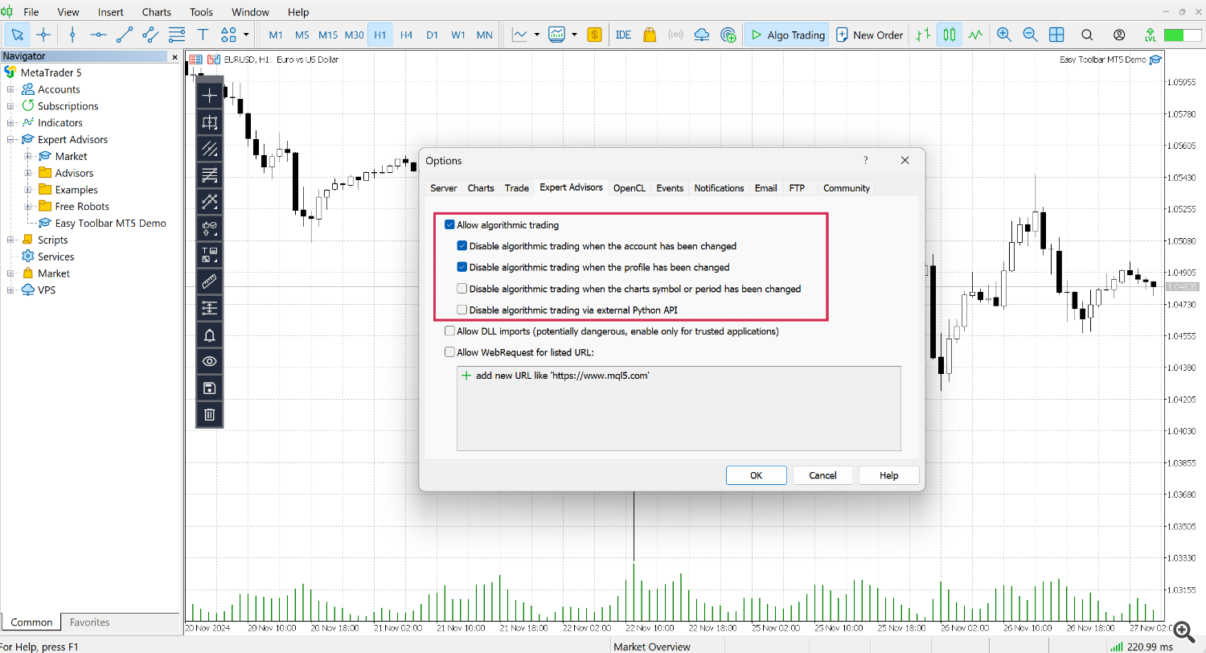1206x653 pixels.
Task: Click Cancel in the Options dialog
Action: [822, 475]
